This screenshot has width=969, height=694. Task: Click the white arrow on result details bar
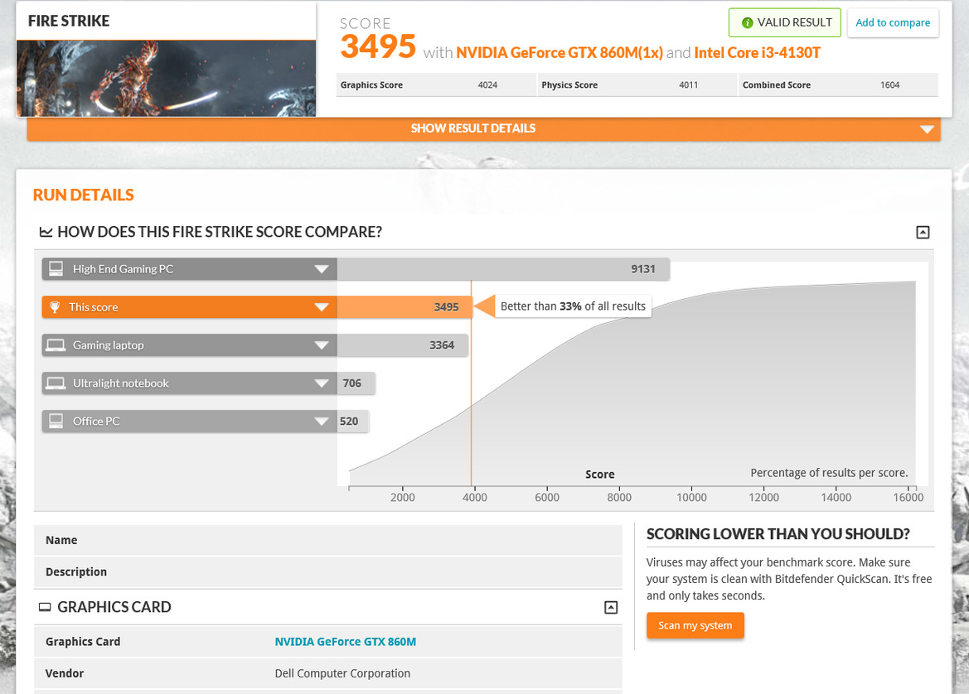927,129
